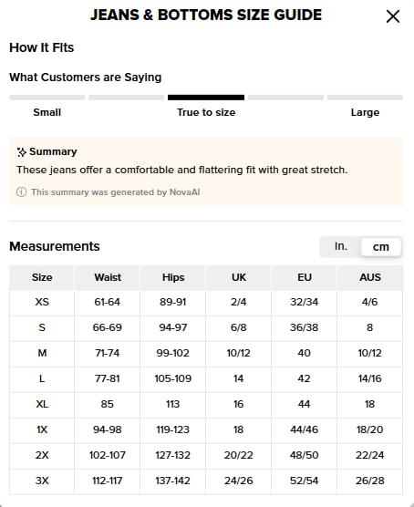
Task: Click the Hips column header
Action: [173, 277]
